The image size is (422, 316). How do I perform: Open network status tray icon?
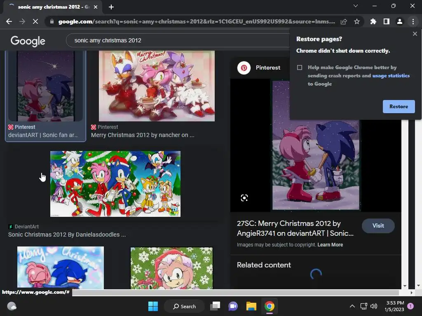[363, 306]
